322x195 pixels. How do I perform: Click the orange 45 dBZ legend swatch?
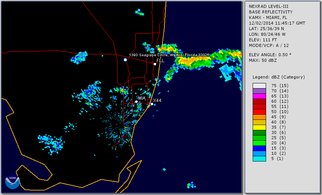coord(259,117)
